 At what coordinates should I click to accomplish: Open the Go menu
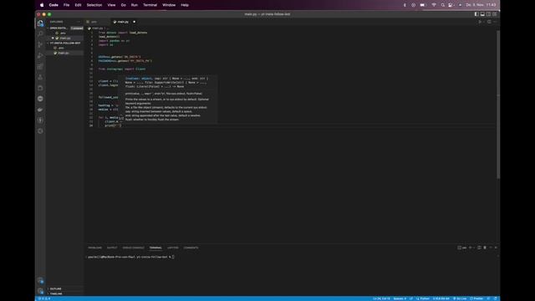click(x=123, y=5)
